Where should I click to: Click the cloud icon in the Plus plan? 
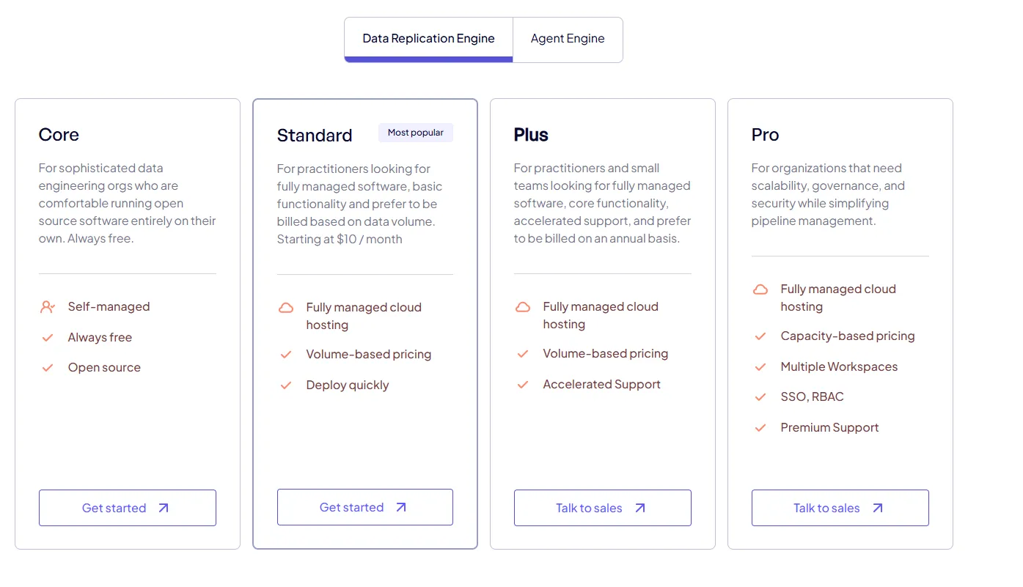coord(523,307)
